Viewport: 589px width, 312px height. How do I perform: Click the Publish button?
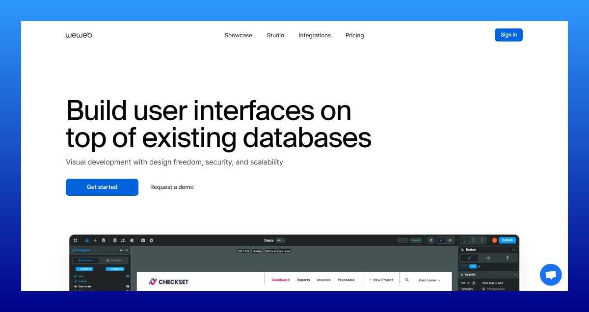pyautogui.click(x=507, y=240)
